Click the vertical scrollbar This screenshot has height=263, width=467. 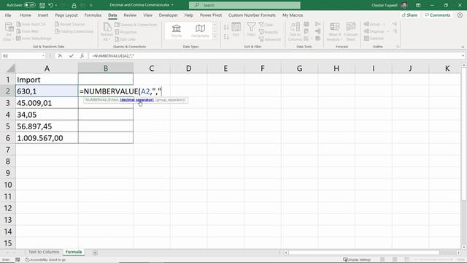click(464, 134)
